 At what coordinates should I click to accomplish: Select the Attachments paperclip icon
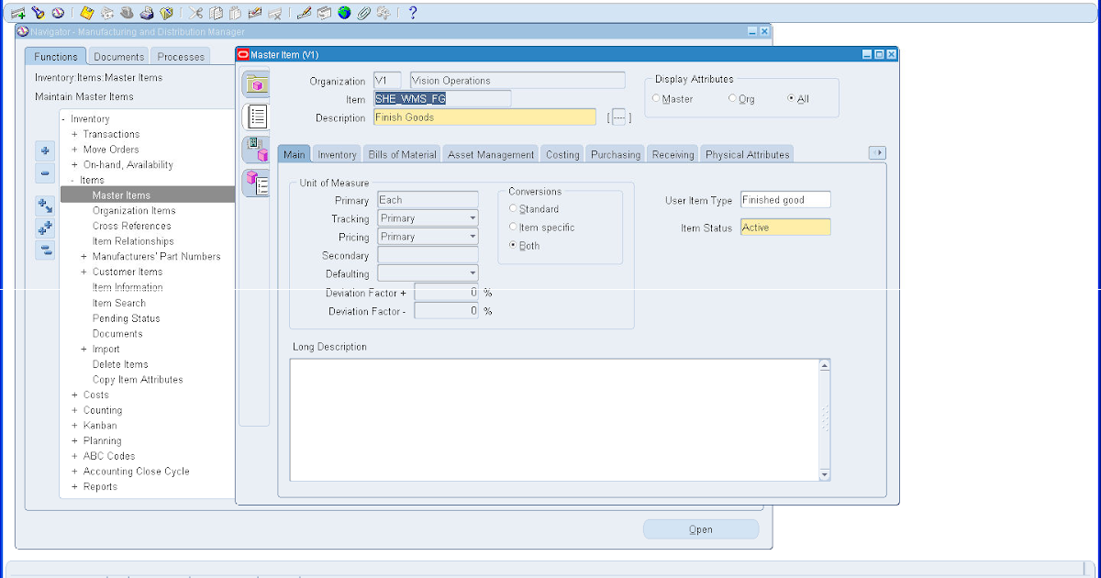361,13
